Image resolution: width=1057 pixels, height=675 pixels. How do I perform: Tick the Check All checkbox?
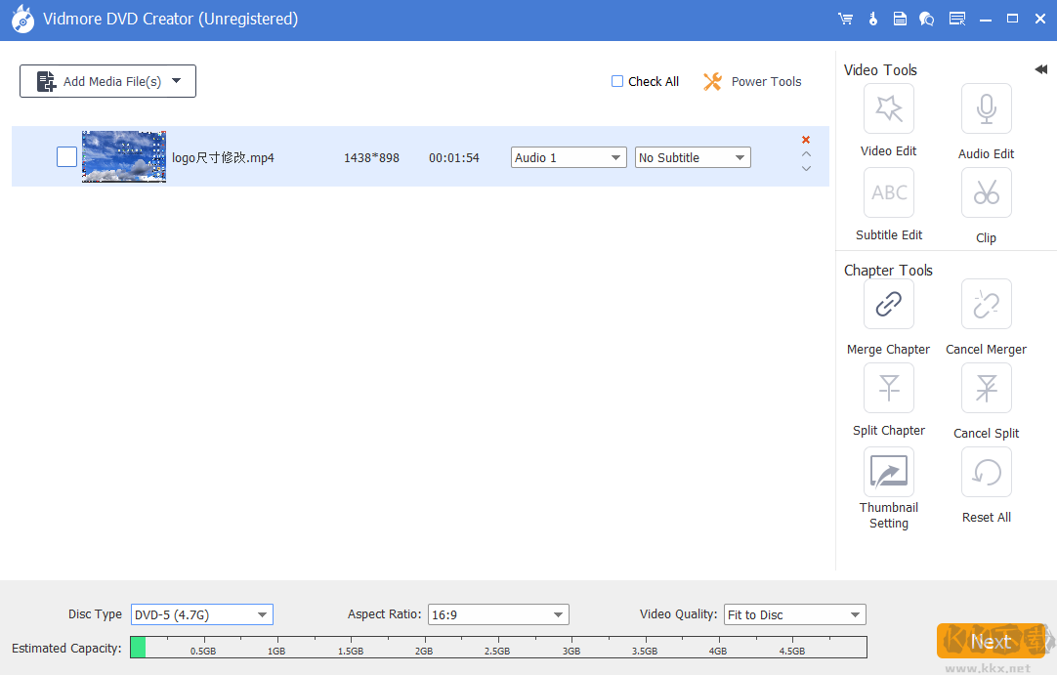point(616,81)
